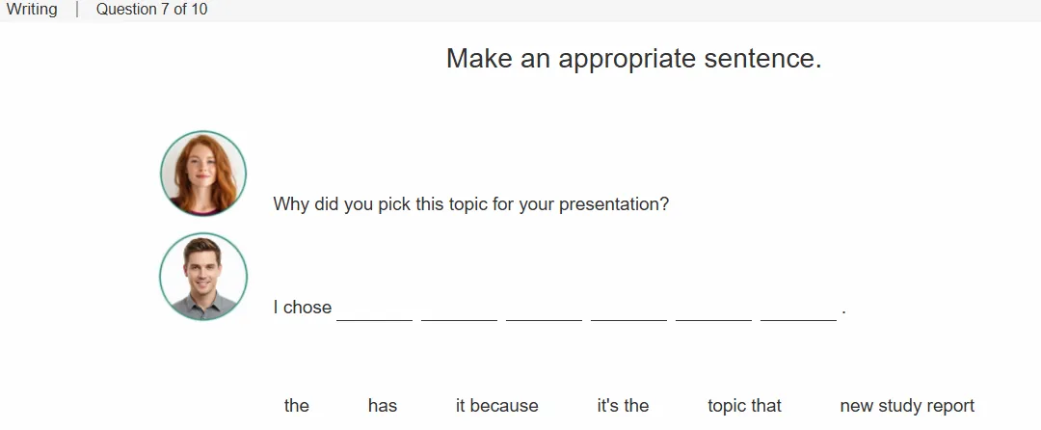Click the man's avatar photo
Image resolution: width=1041 pixels, height=430 pixels.
(x=203, y=276)
